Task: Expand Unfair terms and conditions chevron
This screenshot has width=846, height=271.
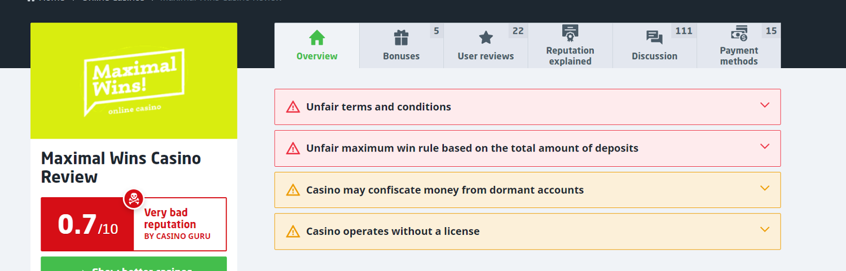Action: [765, 105]
